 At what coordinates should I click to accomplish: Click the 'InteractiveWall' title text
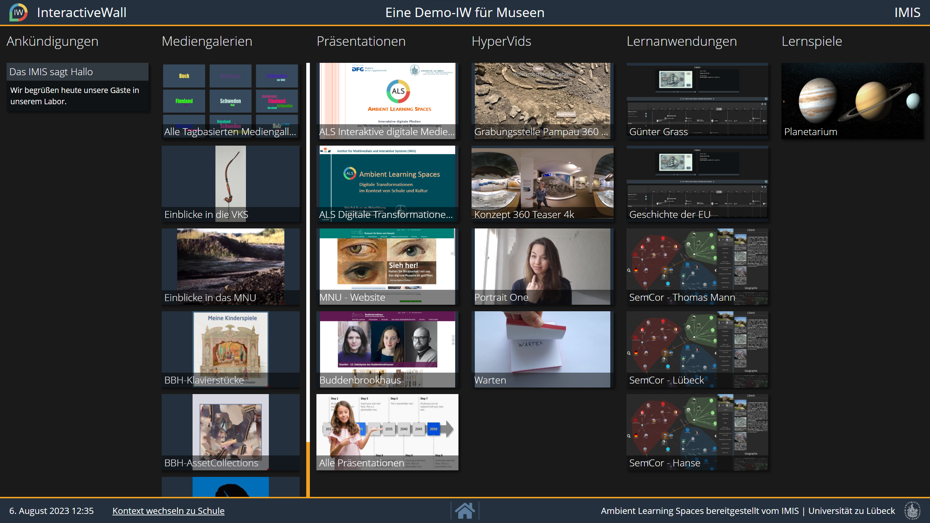pyautogui.click(x=82, y=12)
